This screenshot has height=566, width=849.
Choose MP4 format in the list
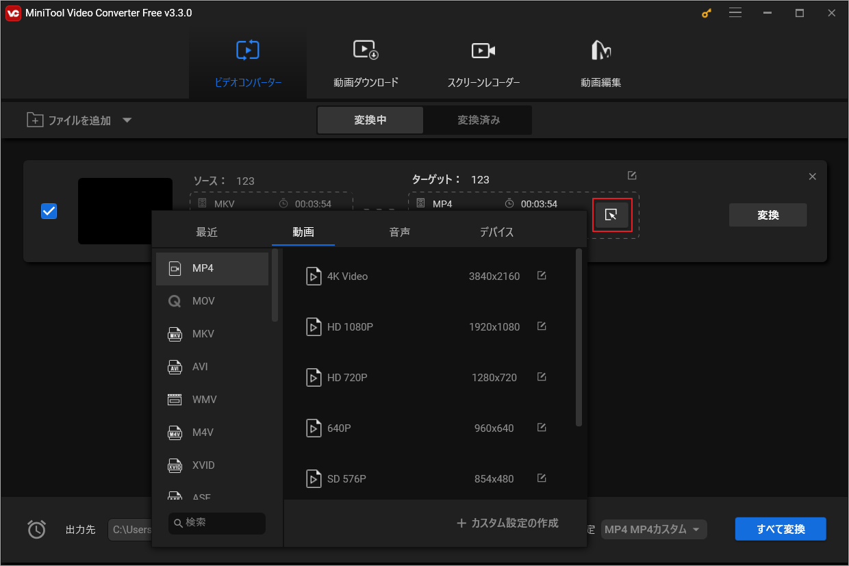[212, 268]
